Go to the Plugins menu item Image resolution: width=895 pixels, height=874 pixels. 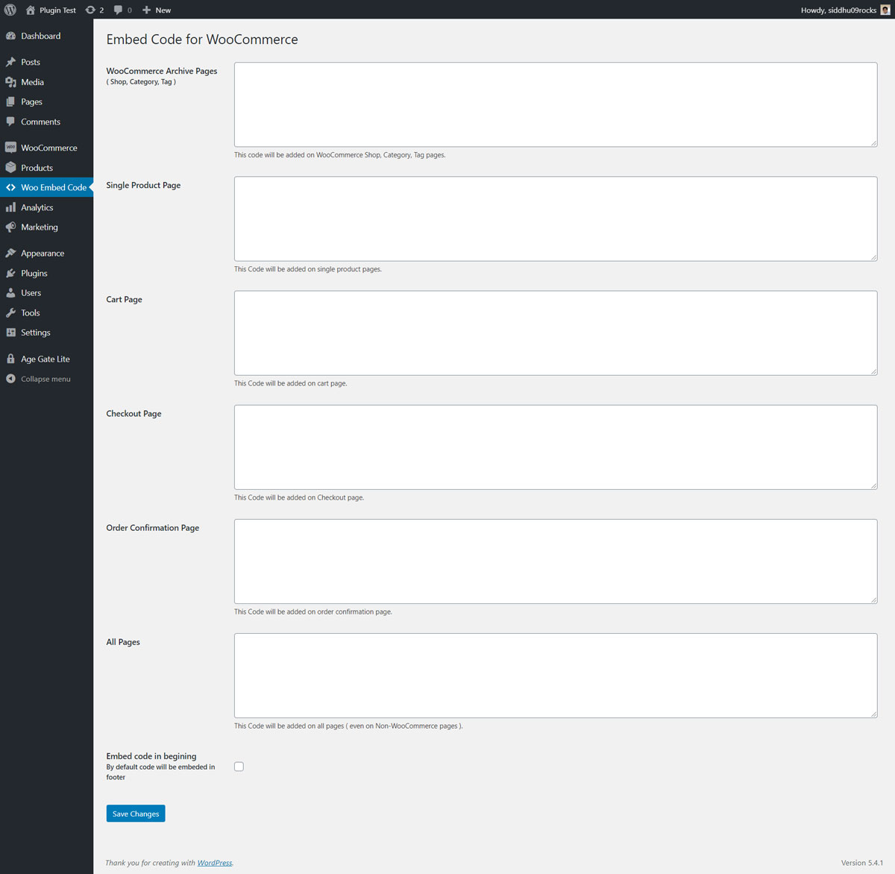(46, 273)
